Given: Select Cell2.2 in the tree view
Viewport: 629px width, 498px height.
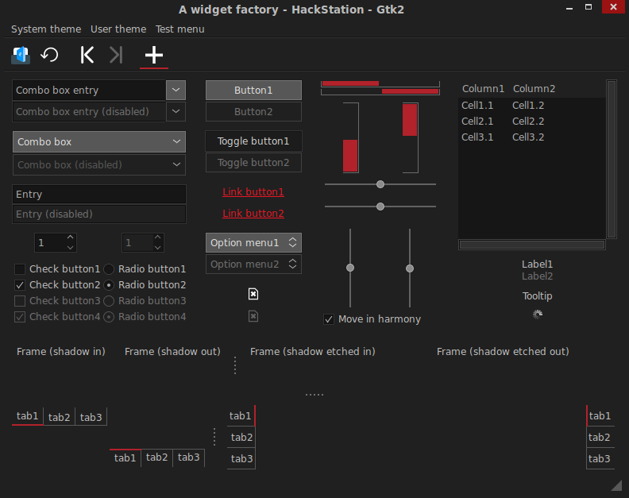Looking at the screenshot, I should click(x=528, y=122).
